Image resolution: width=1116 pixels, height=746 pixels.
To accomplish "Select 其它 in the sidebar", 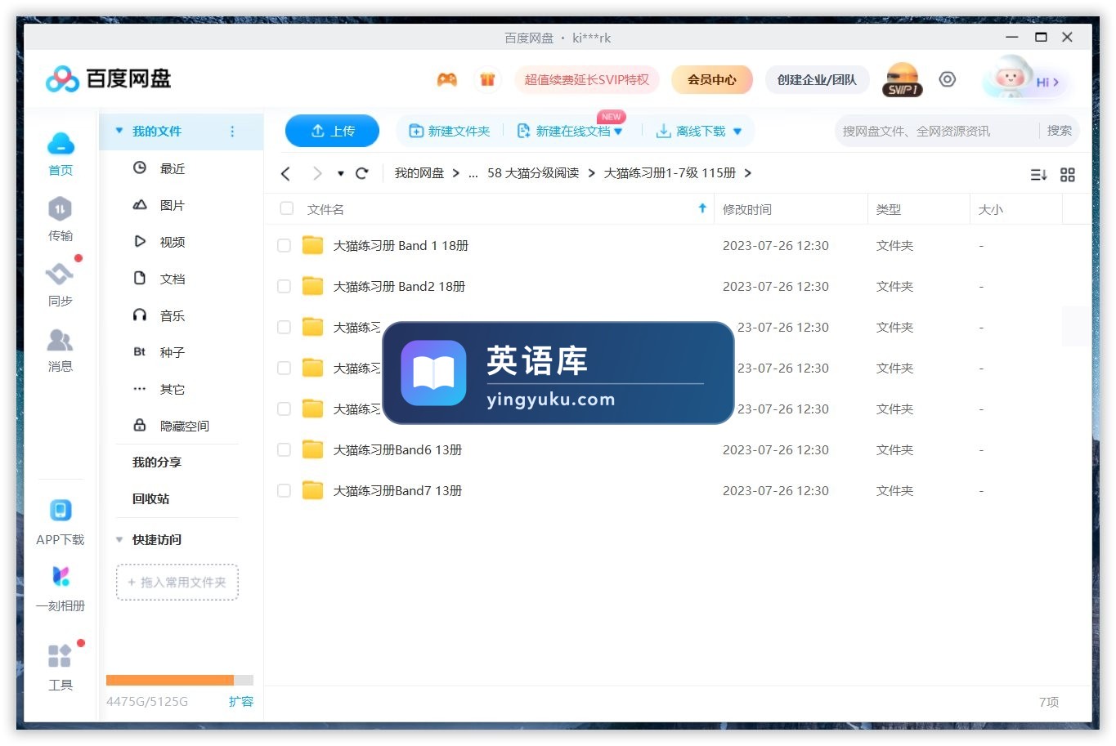I will coord(172,389).
